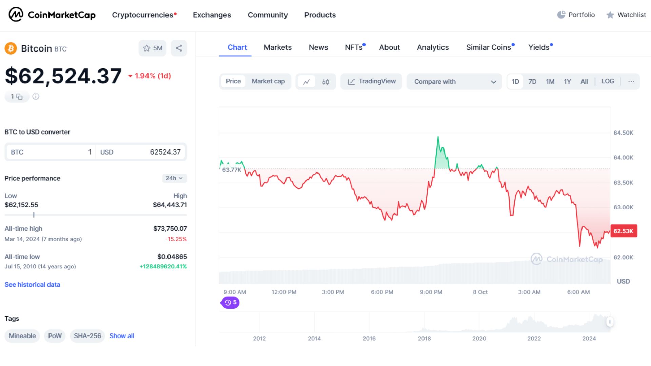Image resolution: width=651 pixels, height=366 pixels.
Task: Share Bitcoin page using the share icon
Action: pyautogui.click(x=179, y=48)
